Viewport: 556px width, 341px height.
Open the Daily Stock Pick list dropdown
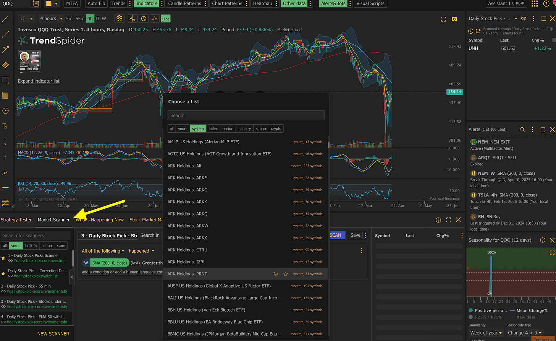pos(516,18)
